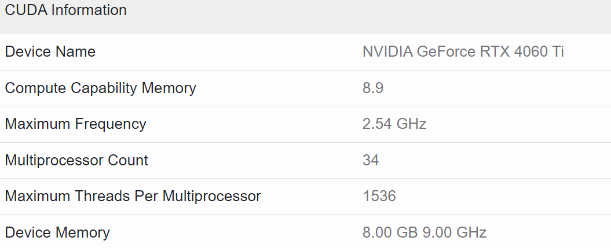Click the word NVIDIA in device name
This screenshot has width=611, height=248.
387,52
